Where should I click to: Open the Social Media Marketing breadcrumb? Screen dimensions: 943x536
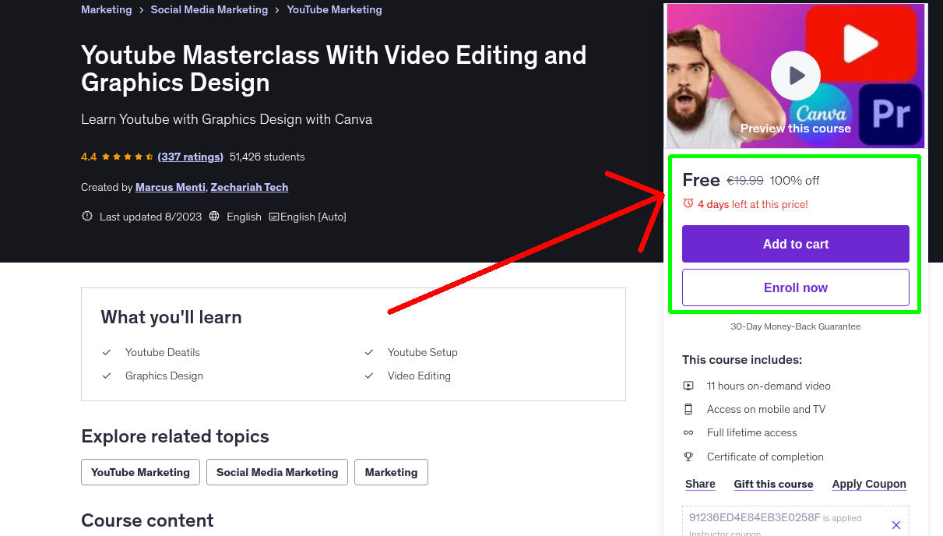click(209, 9)
